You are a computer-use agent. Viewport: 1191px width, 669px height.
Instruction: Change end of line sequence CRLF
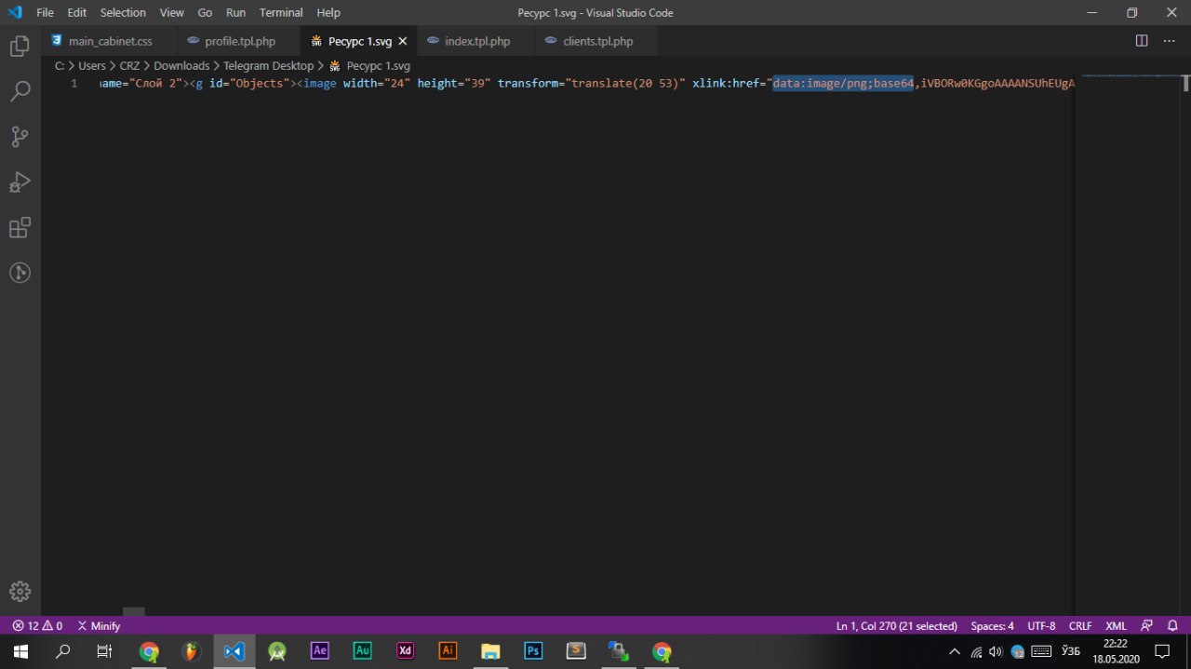coord(1080,626)
